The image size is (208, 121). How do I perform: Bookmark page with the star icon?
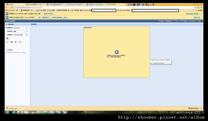195,7
